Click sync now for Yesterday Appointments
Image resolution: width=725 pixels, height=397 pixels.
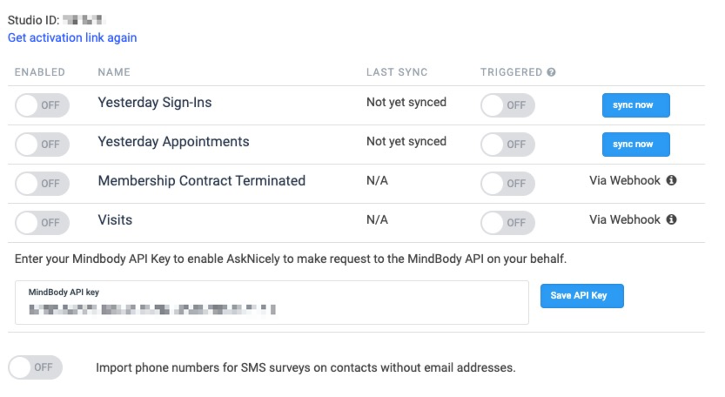point(635,145)
